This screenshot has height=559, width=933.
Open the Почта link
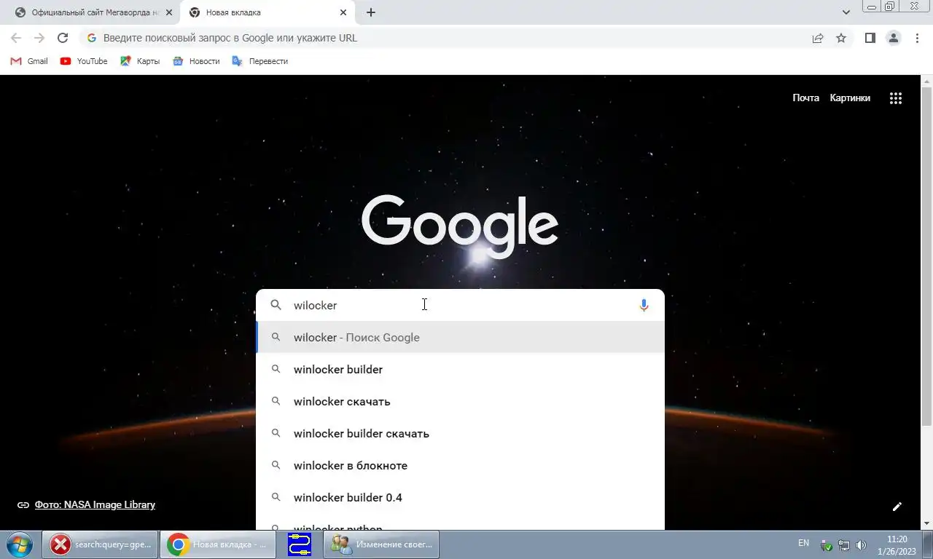(805, 98)
